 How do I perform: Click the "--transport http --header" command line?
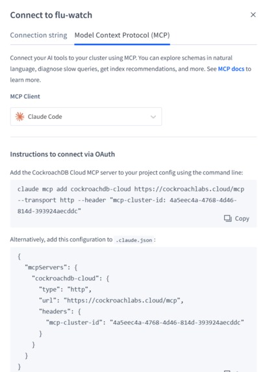127,200
